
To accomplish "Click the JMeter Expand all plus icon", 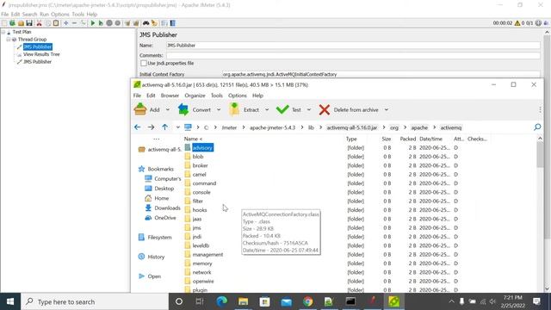I will click(65, 23).
